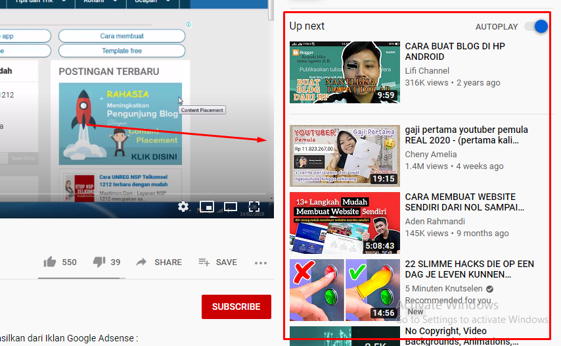Open the 22 Slimme Hacks video thumbnail
The height and width of the screenshot is (346, 561).
point(344,290)
